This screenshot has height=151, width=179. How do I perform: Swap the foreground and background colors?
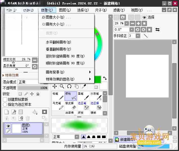click(105, 78)
